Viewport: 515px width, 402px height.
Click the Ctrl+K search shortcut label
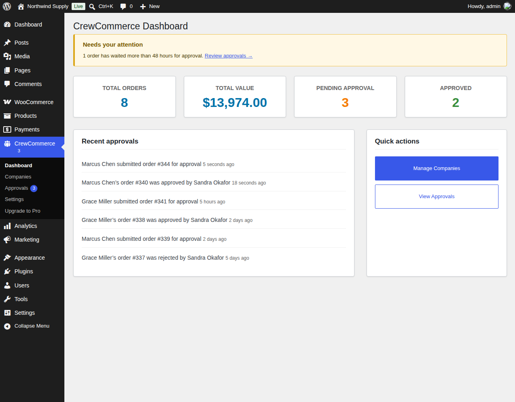click(106, 6)
